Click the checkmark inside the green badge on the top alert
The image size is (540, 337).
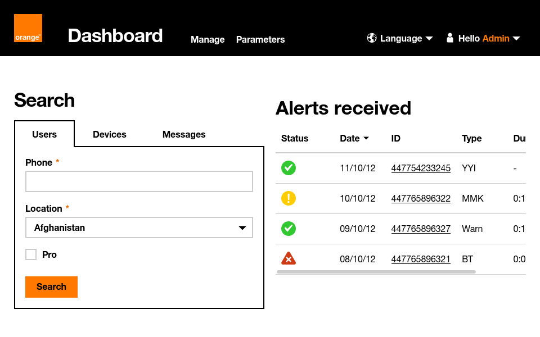[x=289, y=167]
